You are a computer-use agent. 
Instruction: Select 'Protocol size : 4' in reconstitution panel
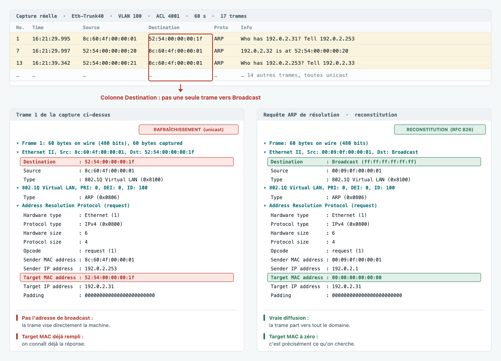coord(303,242)
